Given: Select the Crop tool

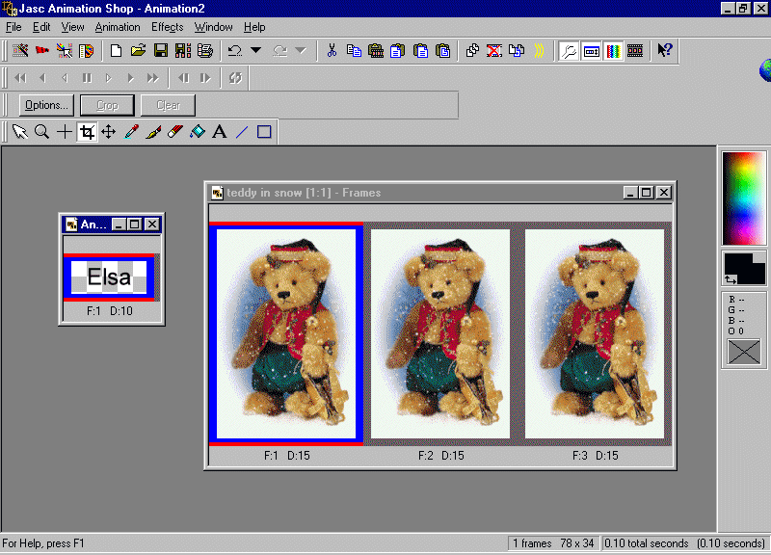Looking at the screenshot, I should click(87, 132).
